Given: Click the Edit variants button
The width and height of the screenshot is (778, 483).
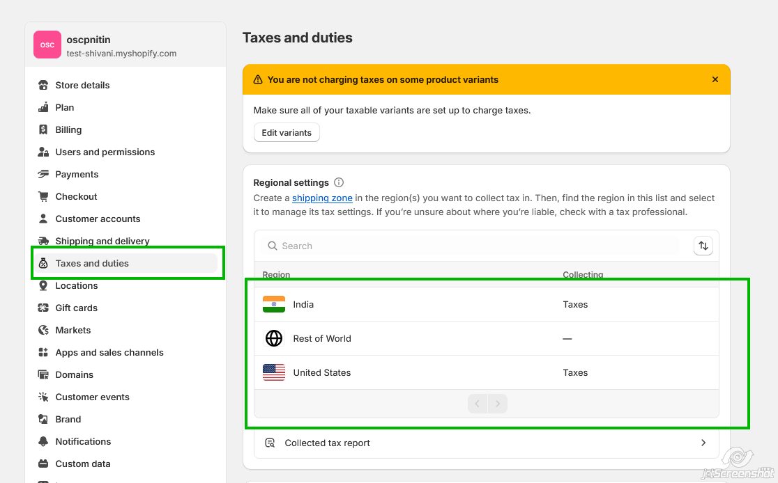Looking at the screenshot, I should (x=287, y=133).
